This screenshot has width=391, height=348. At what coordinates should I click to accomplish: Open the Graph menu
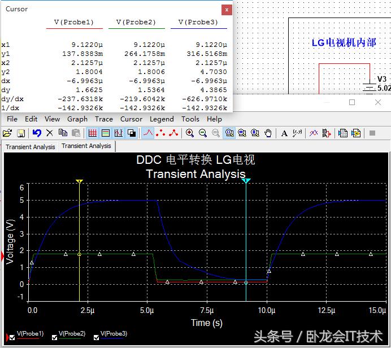[77, 119]
